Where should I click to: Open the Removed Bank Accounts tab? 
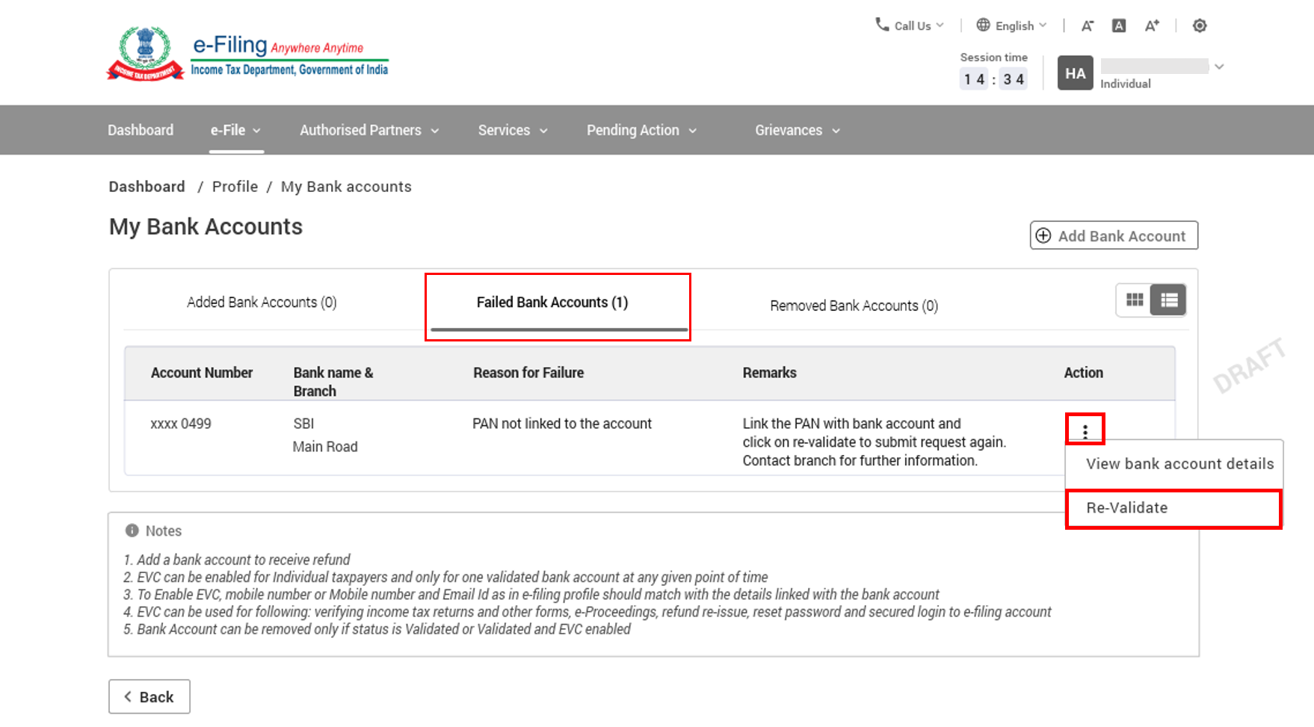pyautogui.click(x=854, y=306)
